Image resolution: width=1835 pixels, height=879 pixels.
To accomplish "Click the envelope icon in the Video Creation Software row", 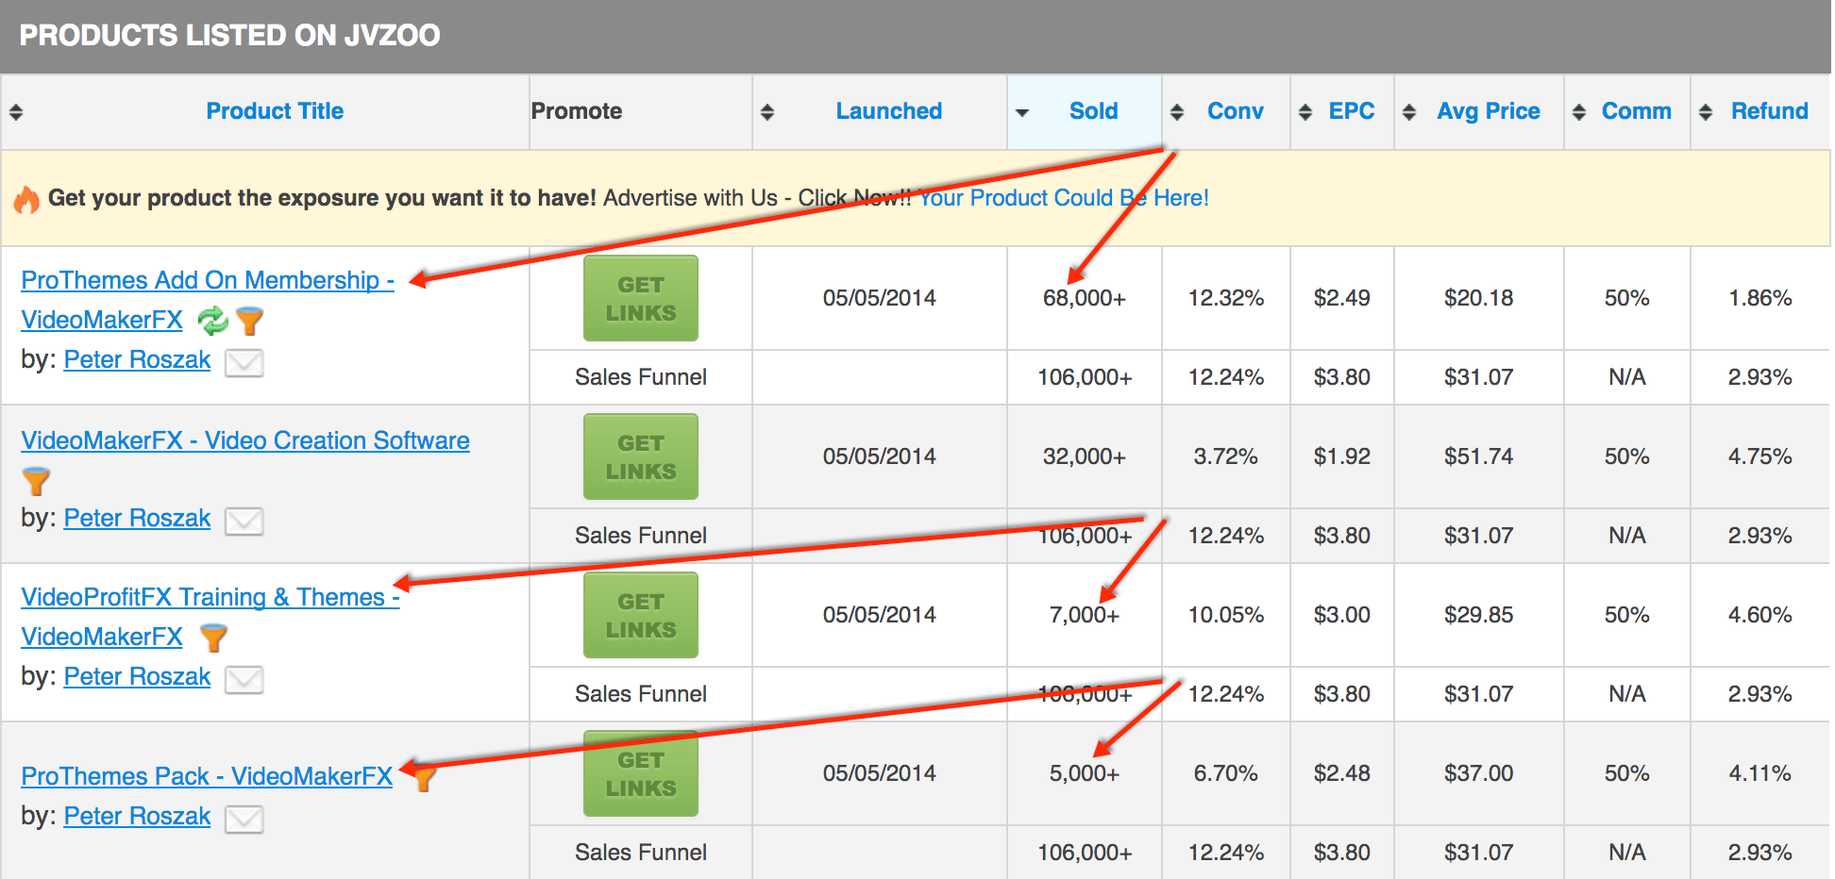I will 244,521.
